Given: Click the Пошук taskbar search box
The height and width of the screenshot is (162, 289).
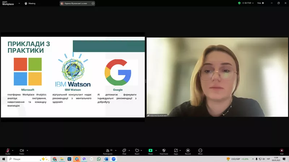Looking at the screenshot, I should (29, 159).
